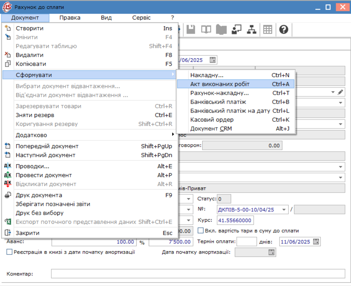This screenshot has height=286, width=351.
Task: Select Зберігати позначені звіти entry
Action: (90, 204)
